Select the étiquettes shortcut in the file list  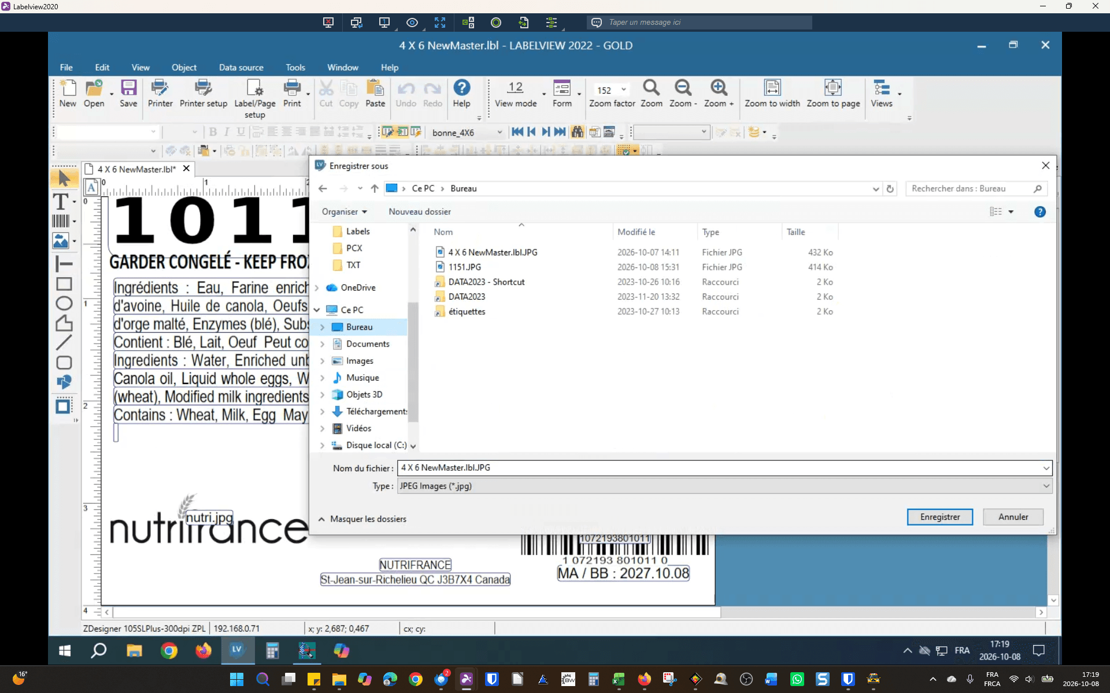[467, 311]
